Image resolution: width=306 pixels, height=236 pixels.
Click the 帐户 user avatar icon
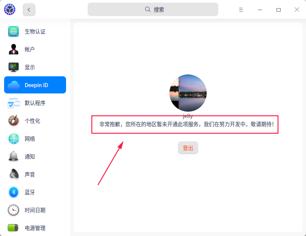(x=13, y=49)
